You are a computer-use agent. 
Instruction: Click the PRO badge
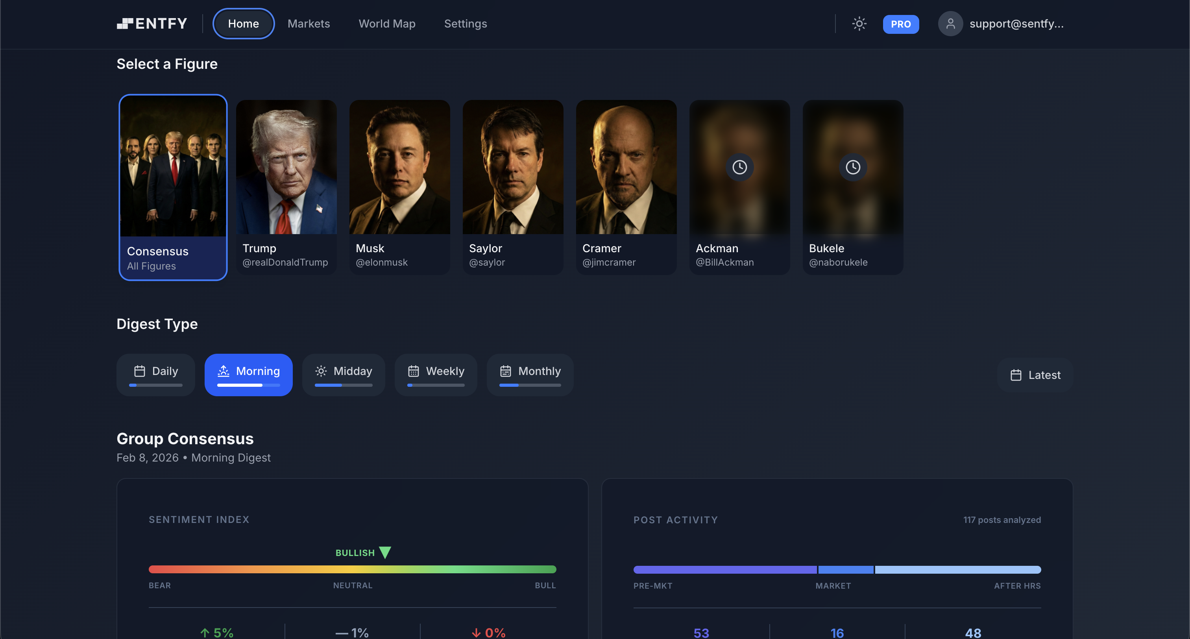pos(900,24)
